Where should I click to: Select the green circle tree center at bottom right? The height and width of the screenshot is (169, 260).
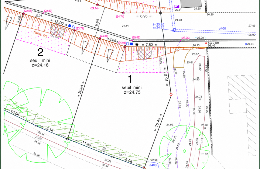coord(184,151)
